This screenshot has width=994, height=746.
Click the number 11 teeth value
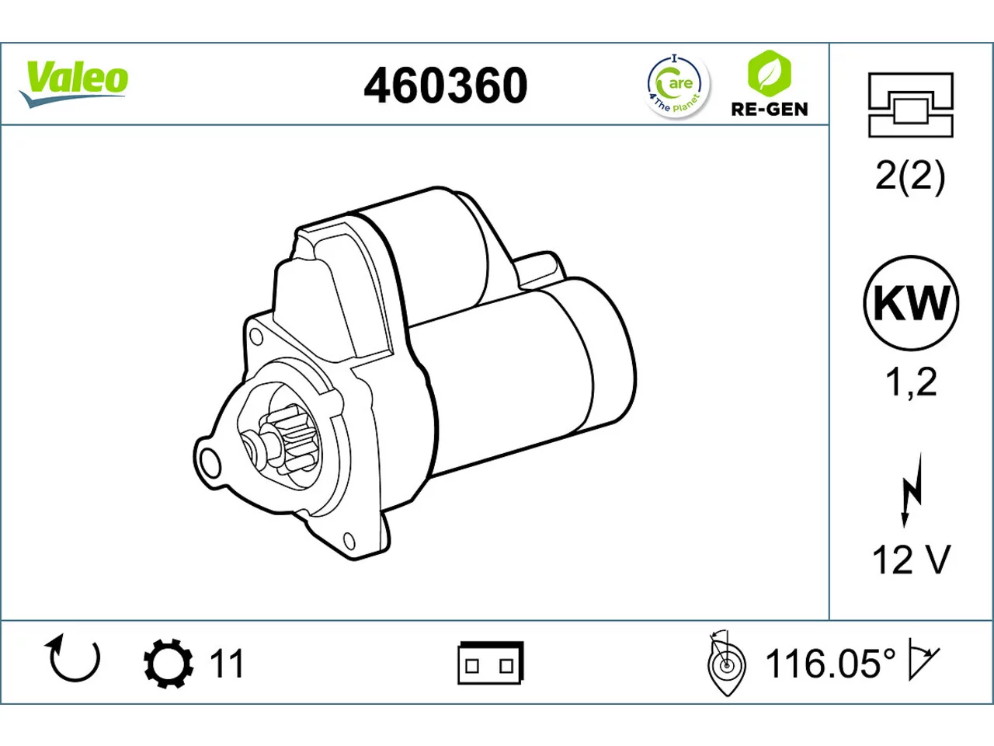coord(227,664)
